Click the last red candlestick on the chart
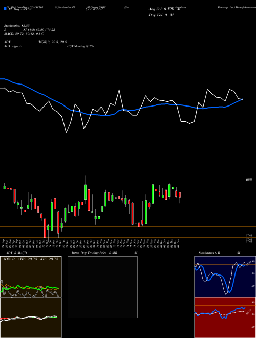This screenshot has width=256, height=338. pyautogui.click(x=180, y=195)
